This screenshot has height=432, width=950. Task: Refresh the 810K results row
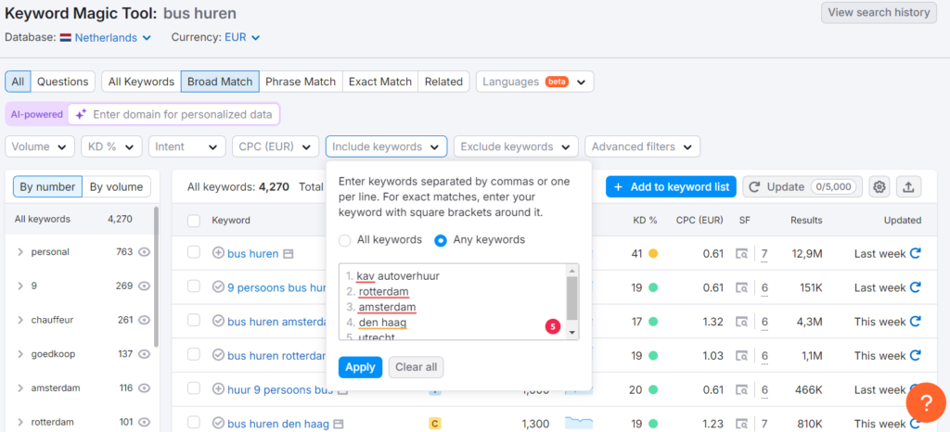pos(916,424)
